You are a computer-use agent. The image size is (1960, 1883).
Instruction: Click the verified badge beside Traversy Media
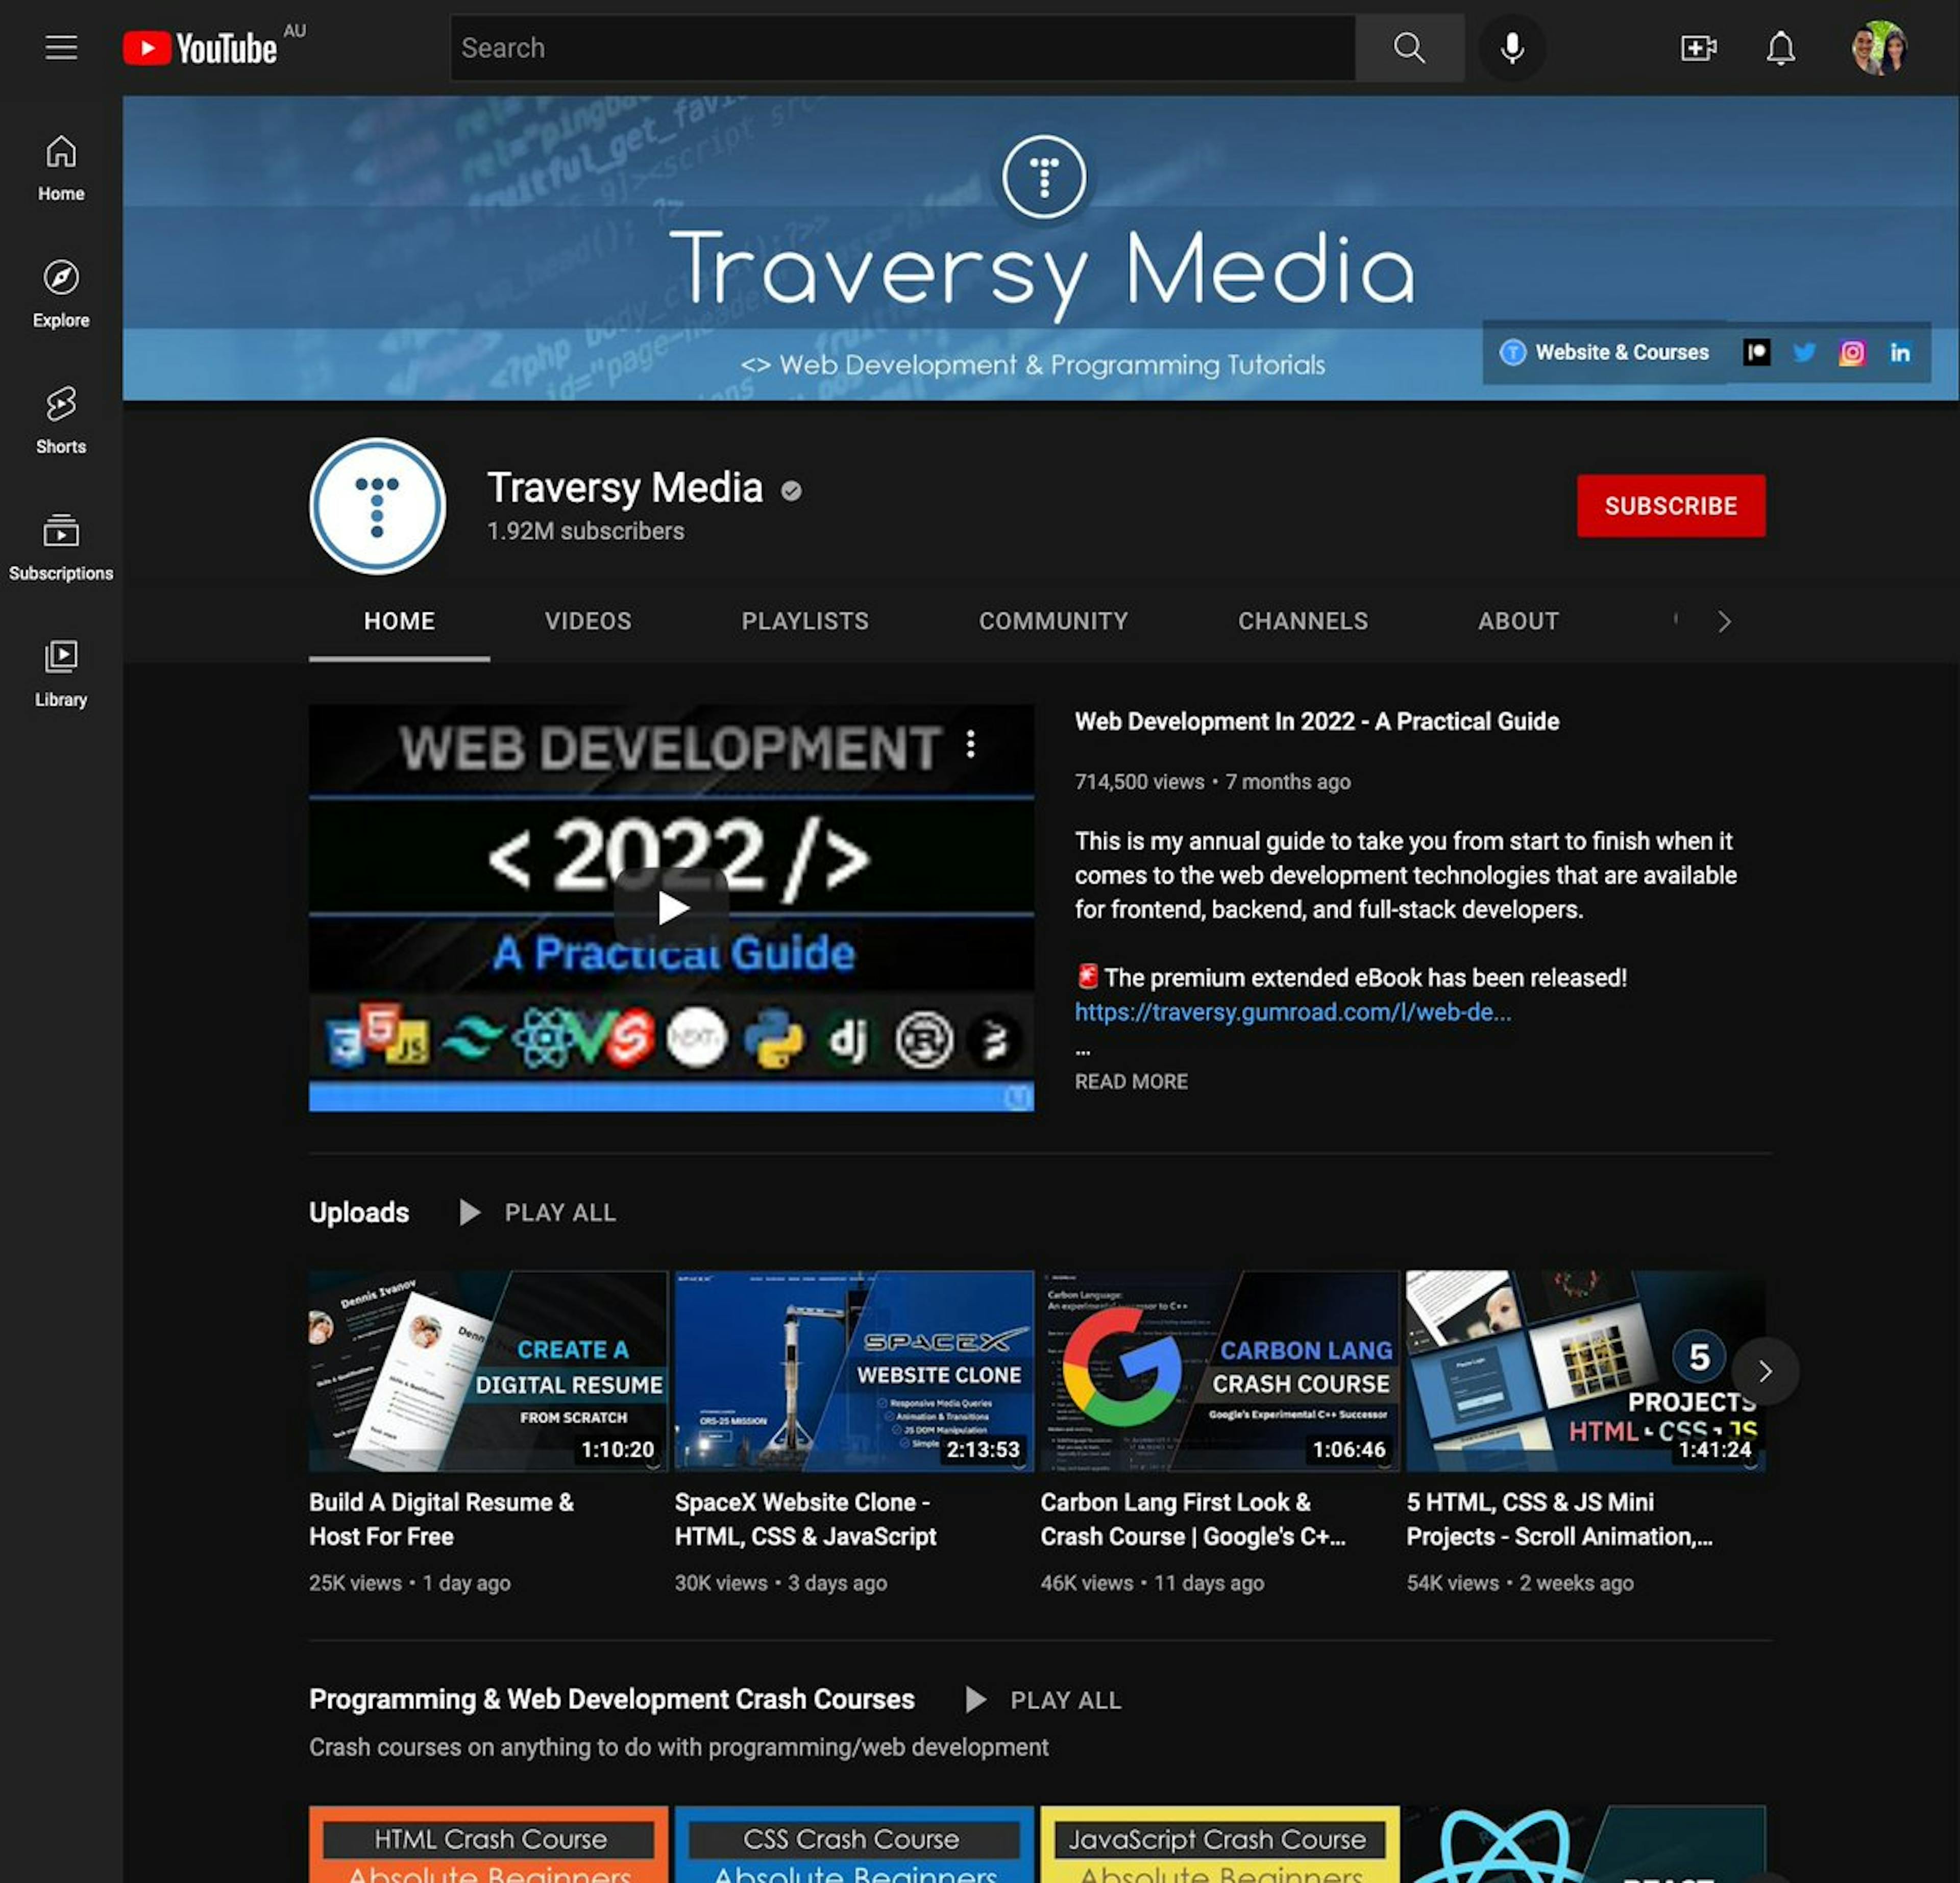(791, 490)
